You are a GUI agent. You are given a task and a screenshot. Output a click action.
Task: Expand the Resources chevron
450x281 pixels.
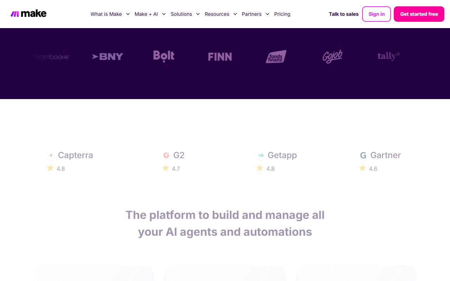[x=235, y=14]
